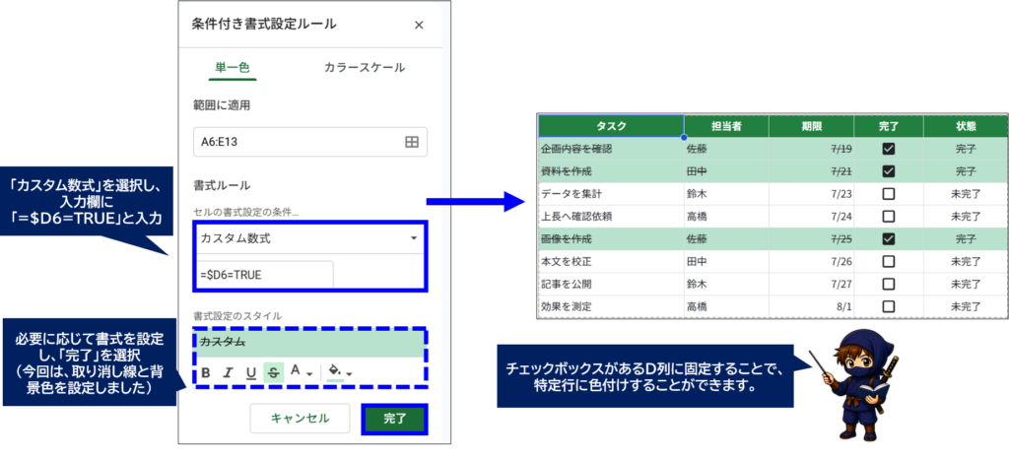The image size is (1009, 459).
Task: Check the checkbox for 効果を測定
Action: pyautogui.click(x=889, y=306)
